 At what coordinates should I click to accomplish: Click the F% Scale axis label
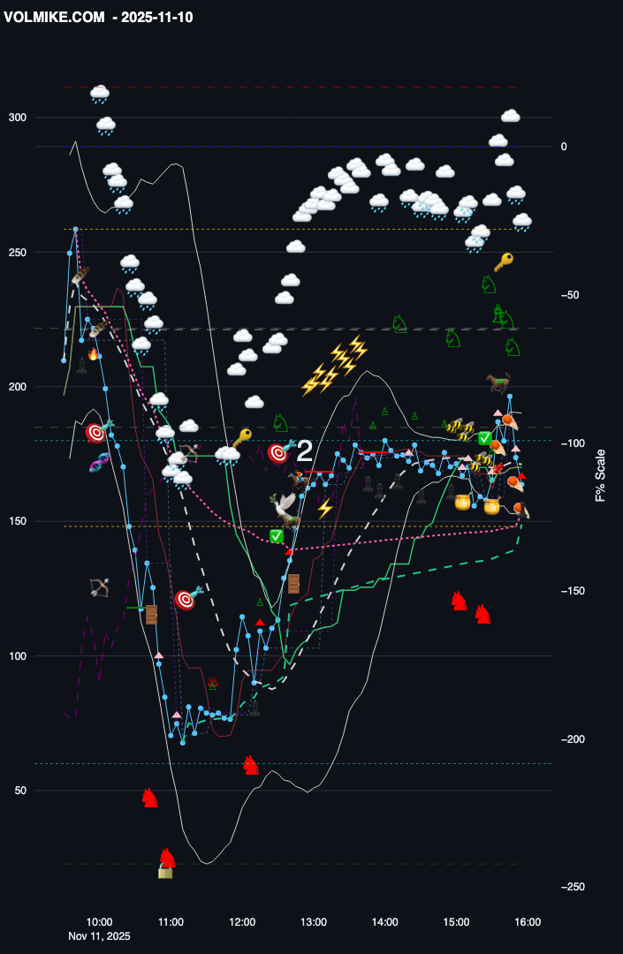coord(601,475)
